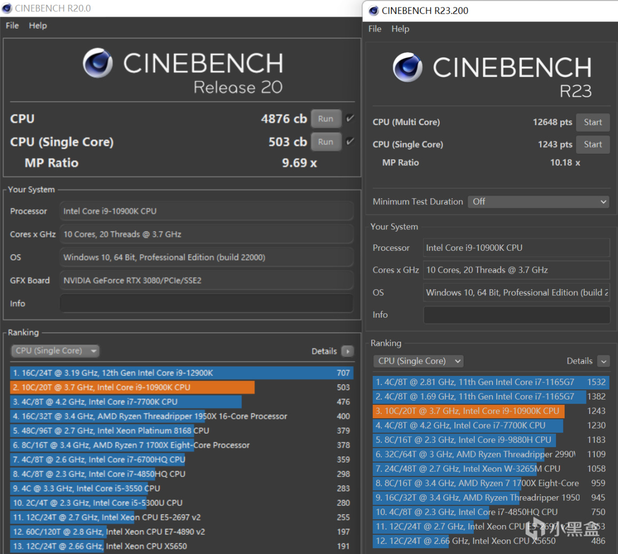Open the R23 ranking CPU (Single Core) dropdown

(418, 361)
